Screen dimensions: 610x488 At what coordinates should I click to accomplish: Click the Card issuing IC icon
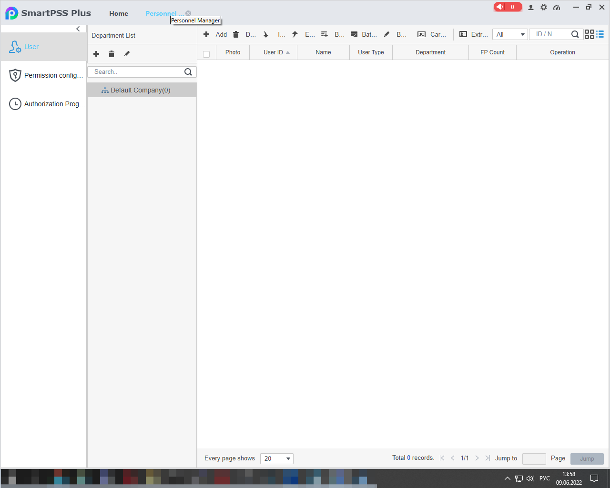click(x=422, y=34)
